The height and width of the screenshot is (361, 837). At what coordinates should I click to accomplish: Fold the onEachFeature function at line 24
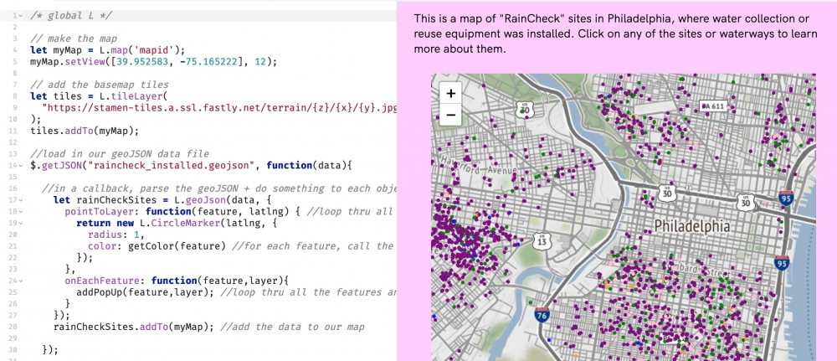21,281
